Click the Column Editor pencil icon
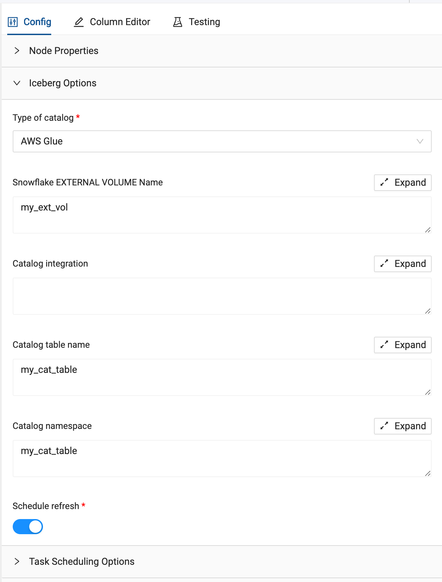This screenshot has width=442, height=582. click(79, 22)
